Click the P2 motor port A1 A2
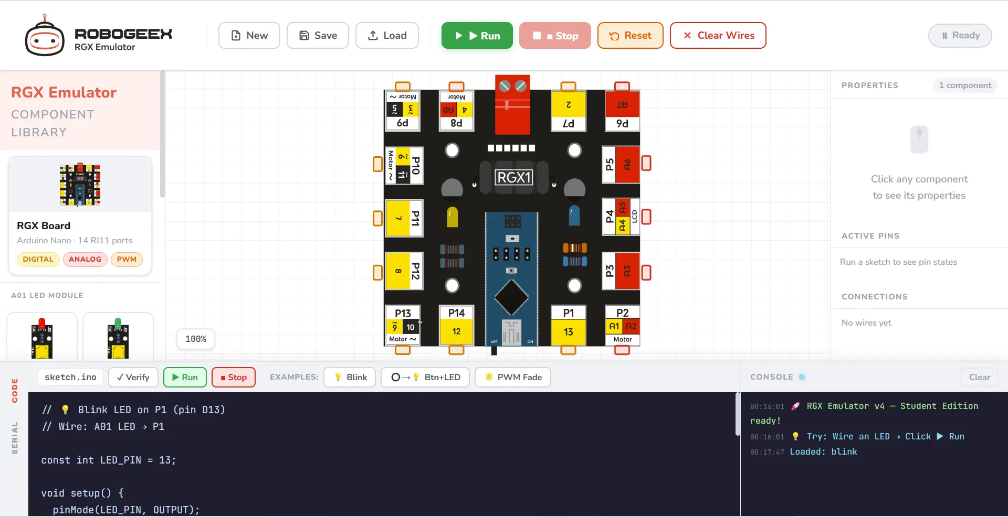 click(622, 326)
